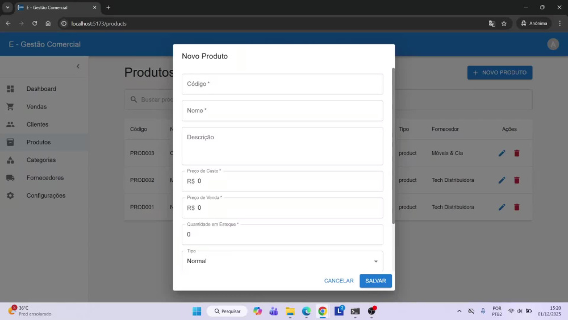Go to browser home page icon
The image size is (568, 320).
coord(48,23)
